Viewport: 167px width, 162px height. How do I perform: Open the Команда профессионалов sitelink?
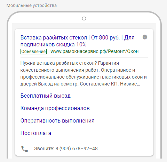(55, 108)
